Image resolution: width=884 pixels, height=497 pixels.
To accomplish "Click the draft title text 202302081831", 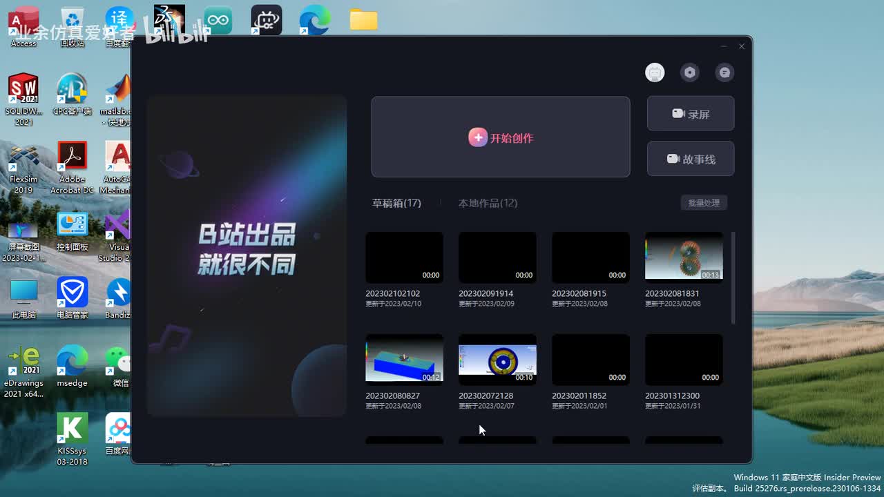I will coord(672,293).
